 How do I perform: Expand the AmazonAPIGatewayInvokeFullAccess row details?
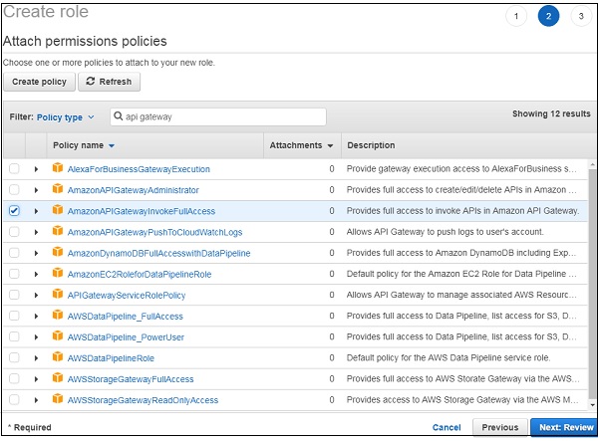click(36, 211)
